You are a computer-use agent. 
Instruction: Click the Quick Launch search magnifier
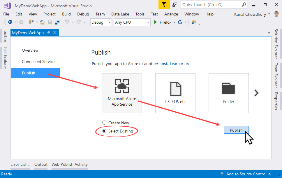[x=244, y=4]
